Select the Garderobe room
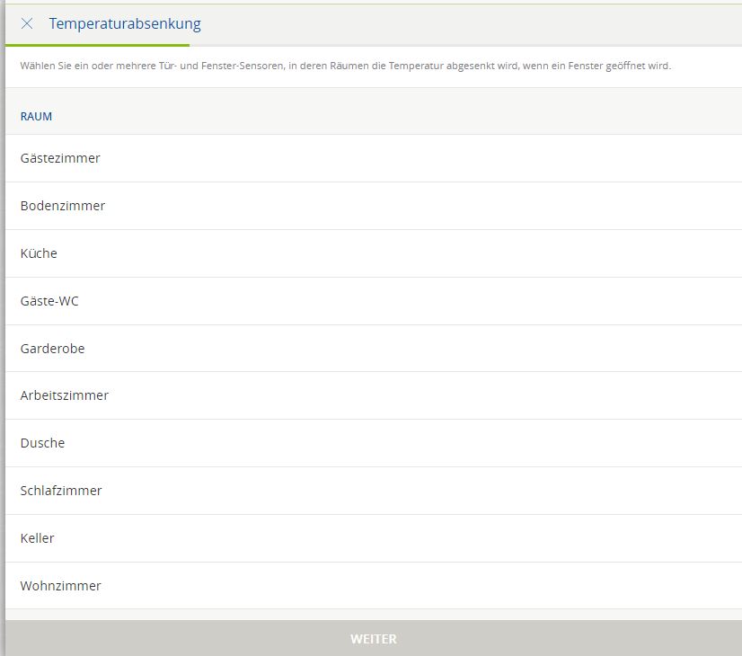 click(x=53, y=349)
